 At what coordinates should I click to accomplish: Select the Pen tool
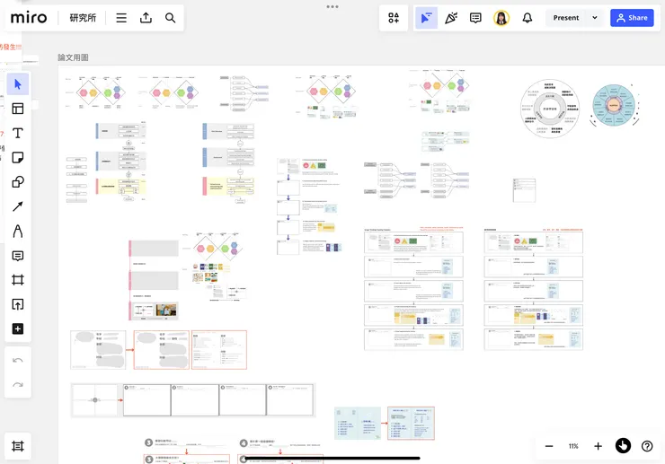pos(18,231)
